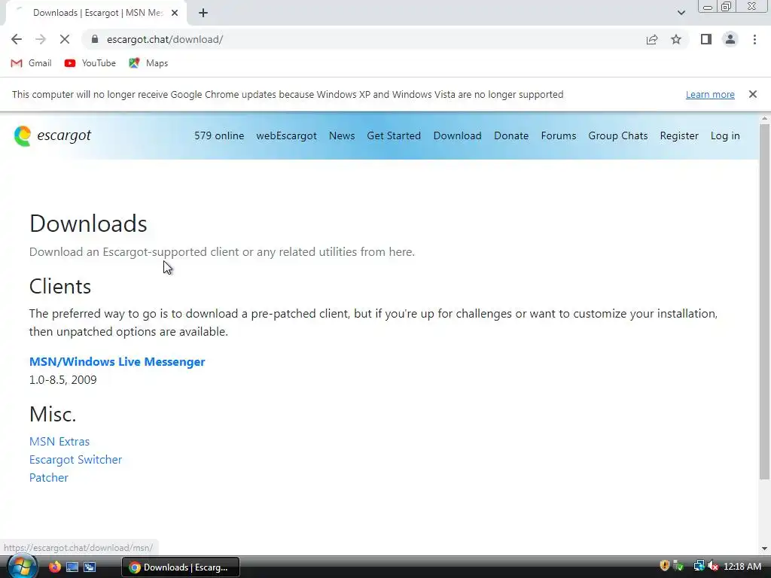Open the Chrome profile avatar

[730, 39]
